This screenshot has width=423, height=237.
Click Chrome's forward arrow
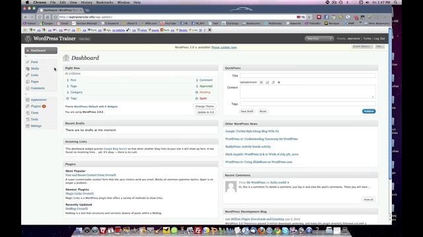(32, 17)
